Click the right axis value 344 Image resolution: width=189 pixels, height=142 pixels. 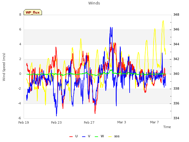pyautogui.click(x=176, y=44)
